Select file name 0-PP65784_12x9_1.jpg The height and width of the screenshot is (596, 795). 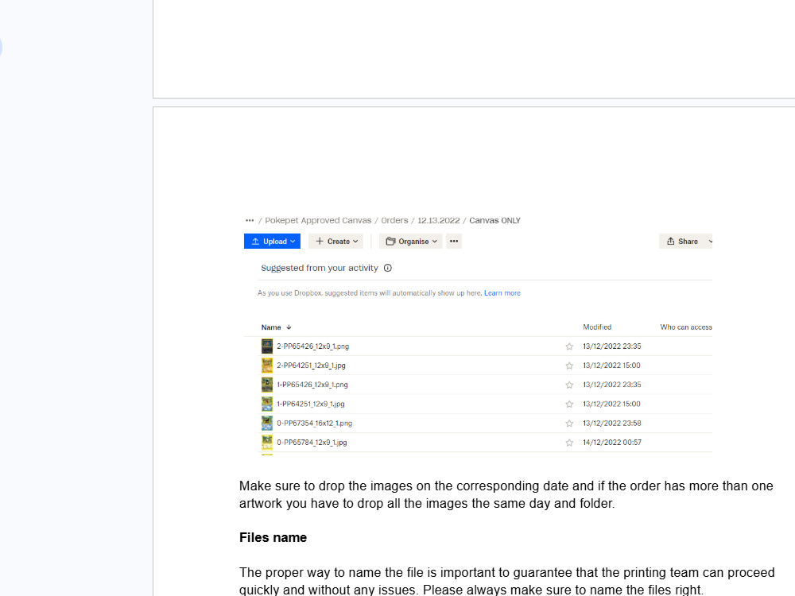312,443
